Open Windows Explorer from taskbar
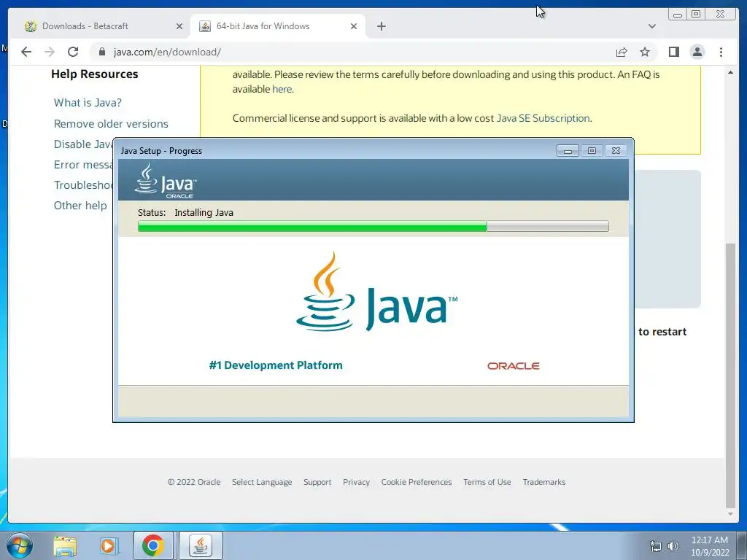The width and height of the screenshot is (747, 560). pos(65,545)
